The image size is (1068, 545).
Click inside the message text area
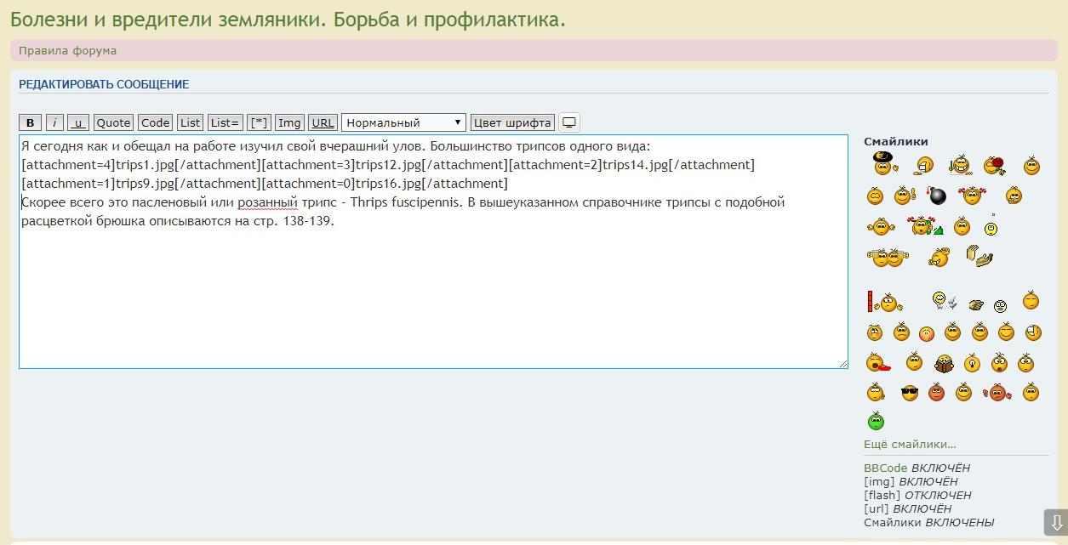[425, 289]
